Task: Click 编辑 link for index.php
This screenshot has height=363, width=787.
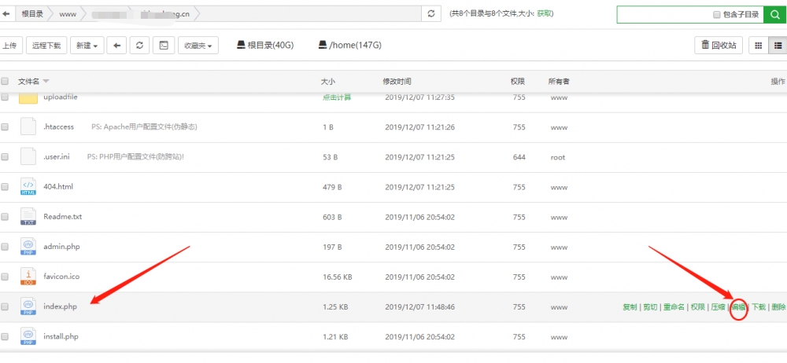Action: pyautogui.click(x=738, y=307)
